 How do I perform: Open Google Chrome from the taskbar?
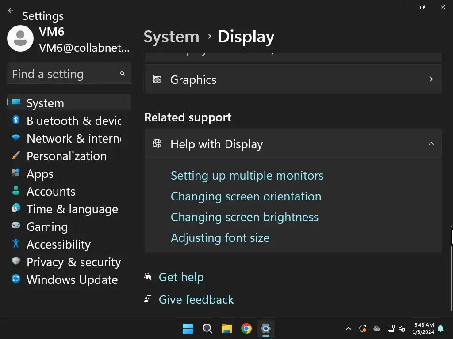(246, 328)
